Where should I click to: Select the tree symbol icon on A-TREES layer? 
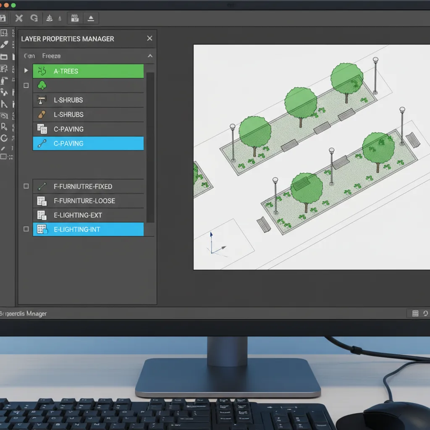[x=42, y=71]
